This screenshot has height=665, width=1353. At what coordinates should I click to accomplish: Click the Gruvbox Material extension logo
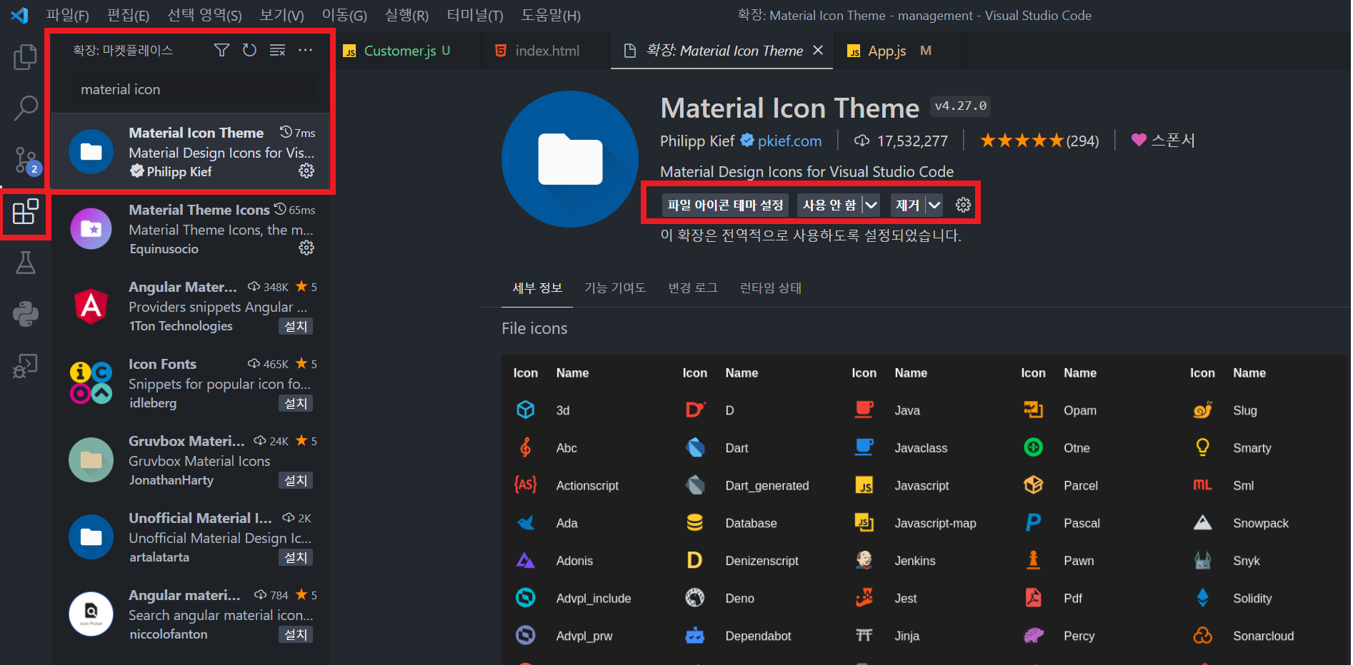coord(91,460)
